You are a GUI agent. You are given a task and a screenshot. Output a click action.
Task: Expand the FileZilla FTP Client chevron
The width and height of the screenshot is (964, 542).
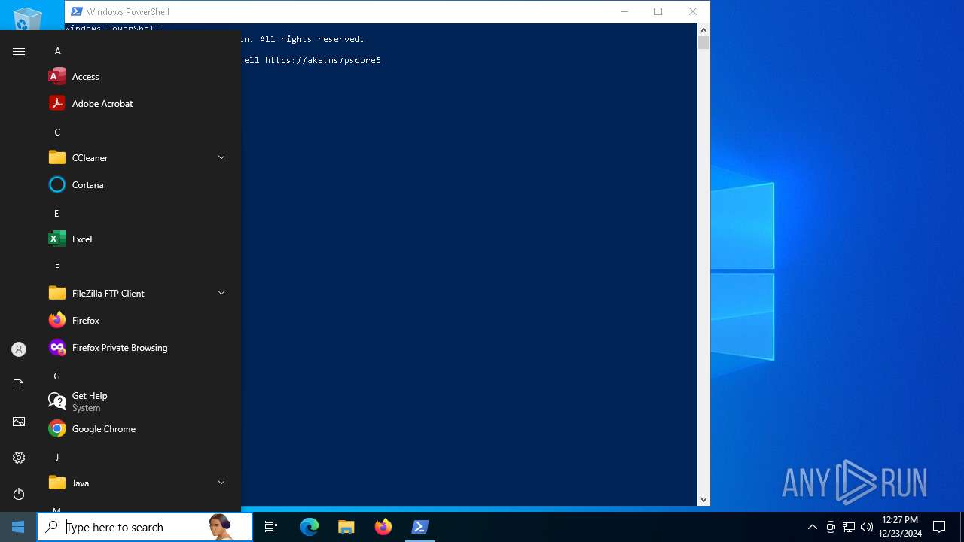click(x=221, y=293)
